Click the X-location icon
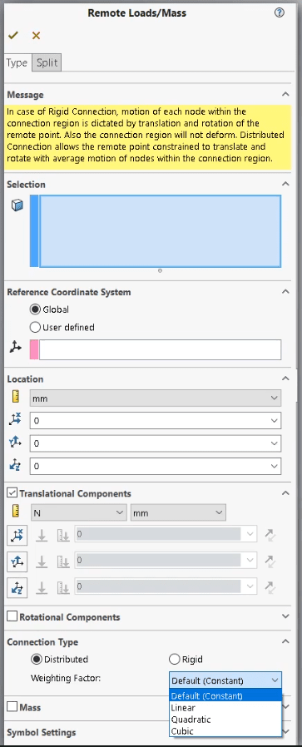 point(15,420)
